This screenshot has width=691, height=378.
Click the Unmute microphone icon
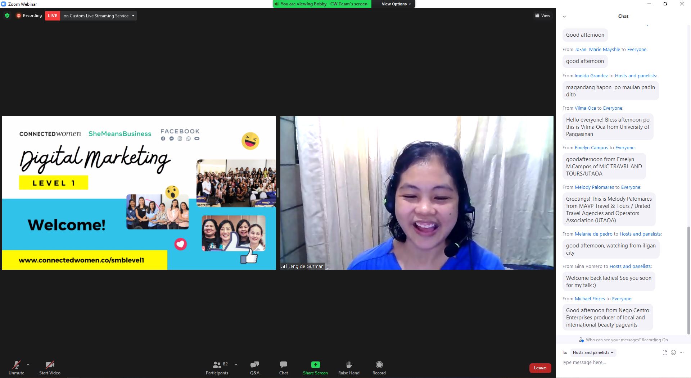(x=17, y=365)
